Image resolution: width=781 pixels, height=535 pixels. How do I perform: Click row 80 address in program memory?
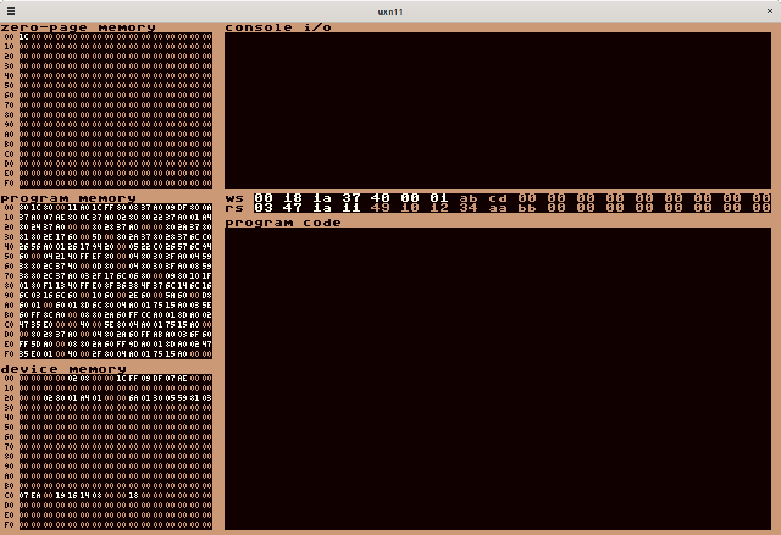coord(9,285)
